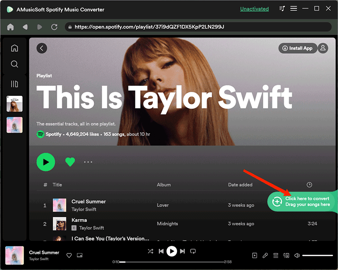The image size is (338, 270).
Task: Click Karma album cover thumbnail
Action: (60, 224)
